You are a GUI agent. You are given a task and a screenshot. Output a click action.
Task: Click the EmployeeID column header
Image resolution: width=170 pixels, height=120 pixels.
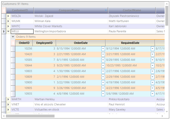tap(44, 43)
